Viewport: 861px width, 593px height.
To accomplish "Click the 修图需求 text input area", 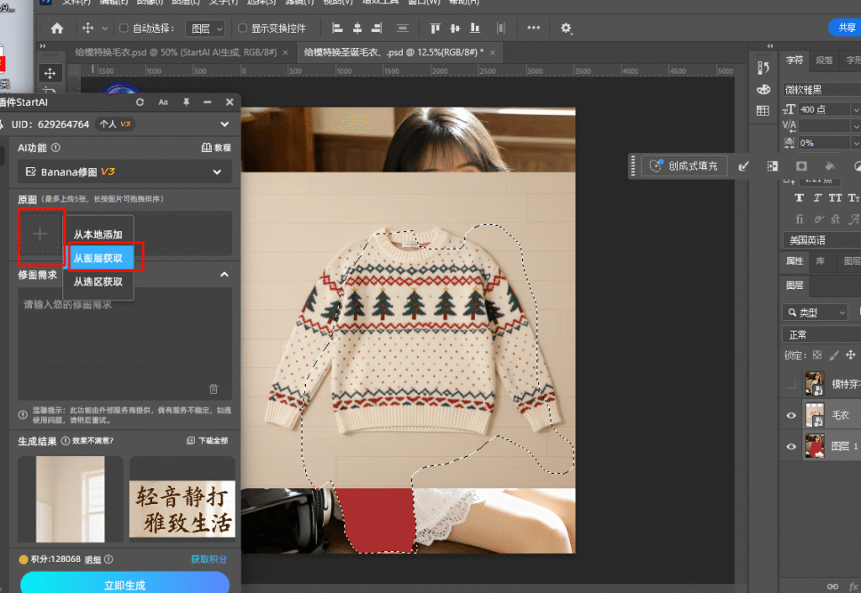I will 124,344.
